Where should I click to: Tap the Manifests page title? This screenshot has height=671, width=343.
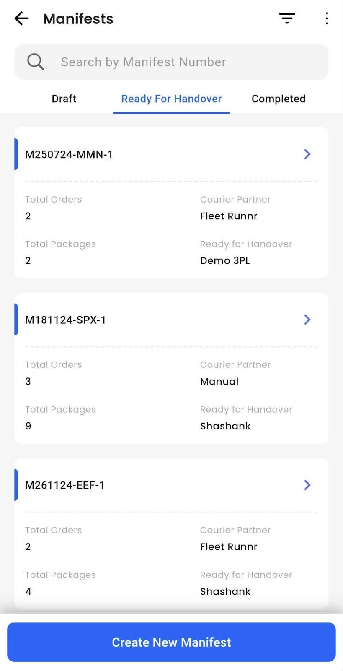click(x=78, y=19)
